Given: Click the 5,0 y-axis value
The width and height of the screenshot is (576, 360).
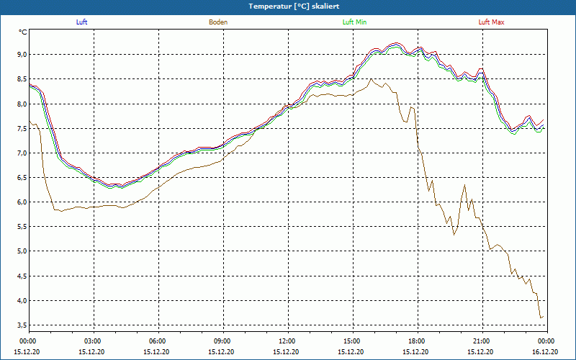Looking at the screenshot, I should coord(22,251).
